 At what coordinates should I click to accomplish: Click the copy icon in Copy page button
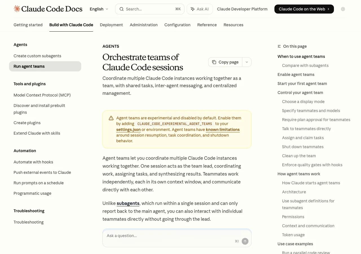pyautogui.click(x=214, y=62)
